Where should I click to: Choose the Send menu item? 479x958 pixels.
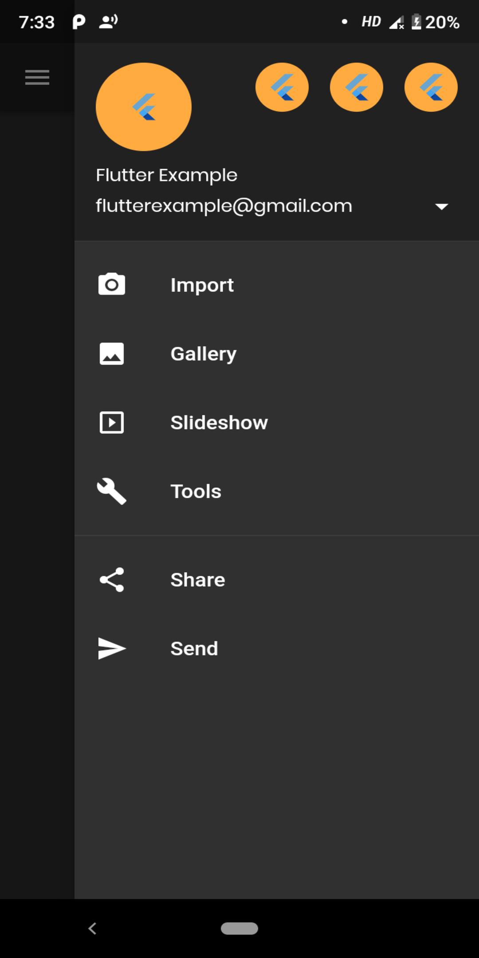click(x=277, y=648)
